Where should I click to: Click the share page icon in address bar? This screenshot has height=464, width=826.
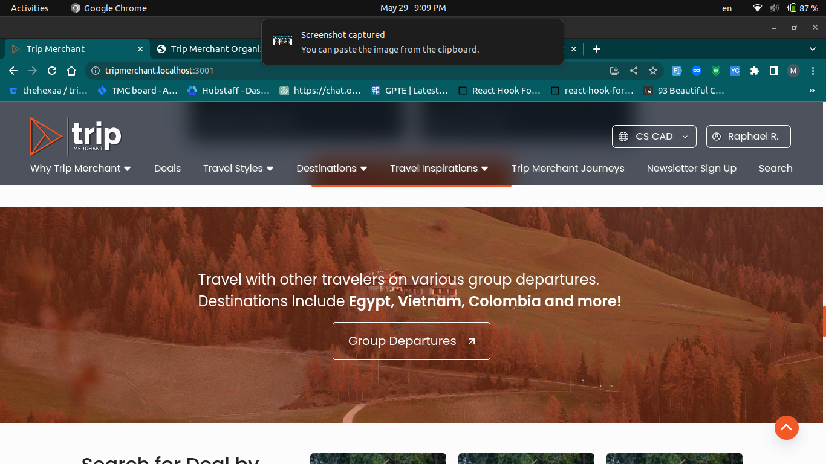click(634, 71)
